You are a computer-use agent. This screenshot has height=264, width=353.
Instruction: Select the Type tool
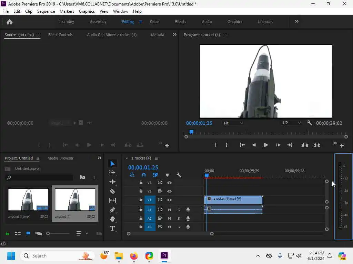(x=112, y=228)
